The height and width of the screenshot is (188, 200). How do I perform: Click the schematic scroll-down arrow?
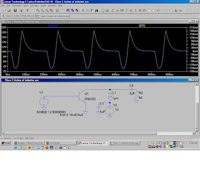pyautogui.click(x=197, y=130)
